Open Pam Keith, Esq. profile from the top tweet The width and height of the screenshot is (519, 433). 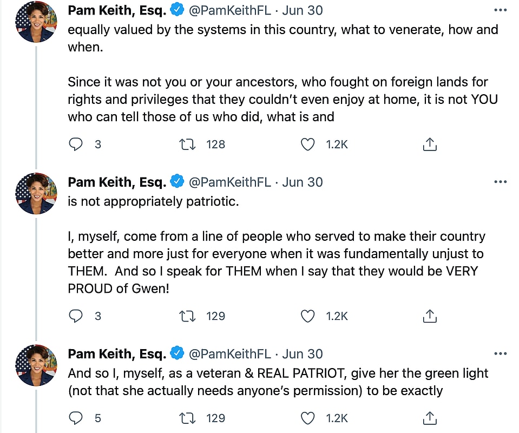pos(117,10)
